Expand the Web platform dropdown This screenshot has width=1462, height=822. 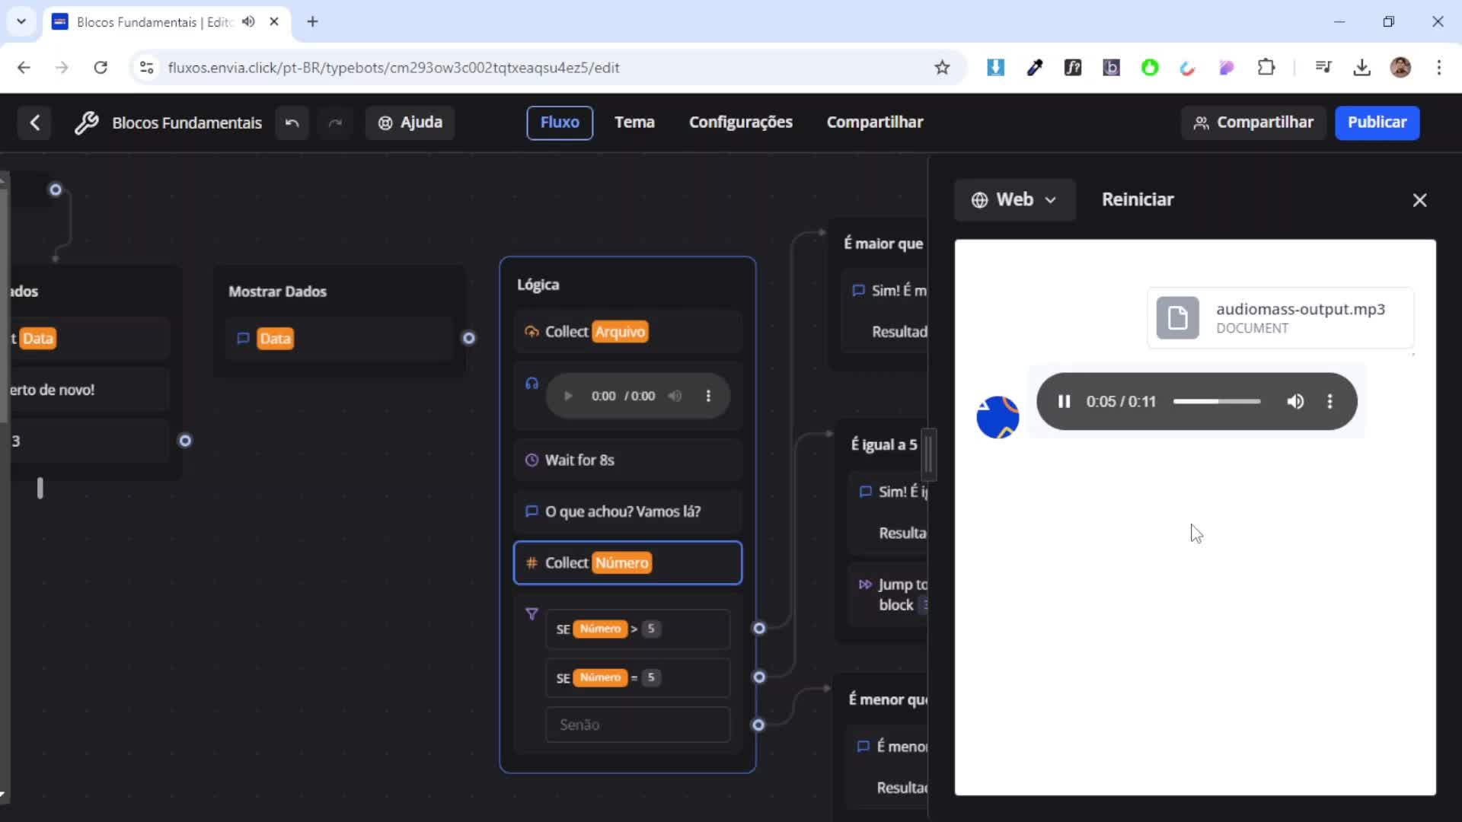(1014, 199)
